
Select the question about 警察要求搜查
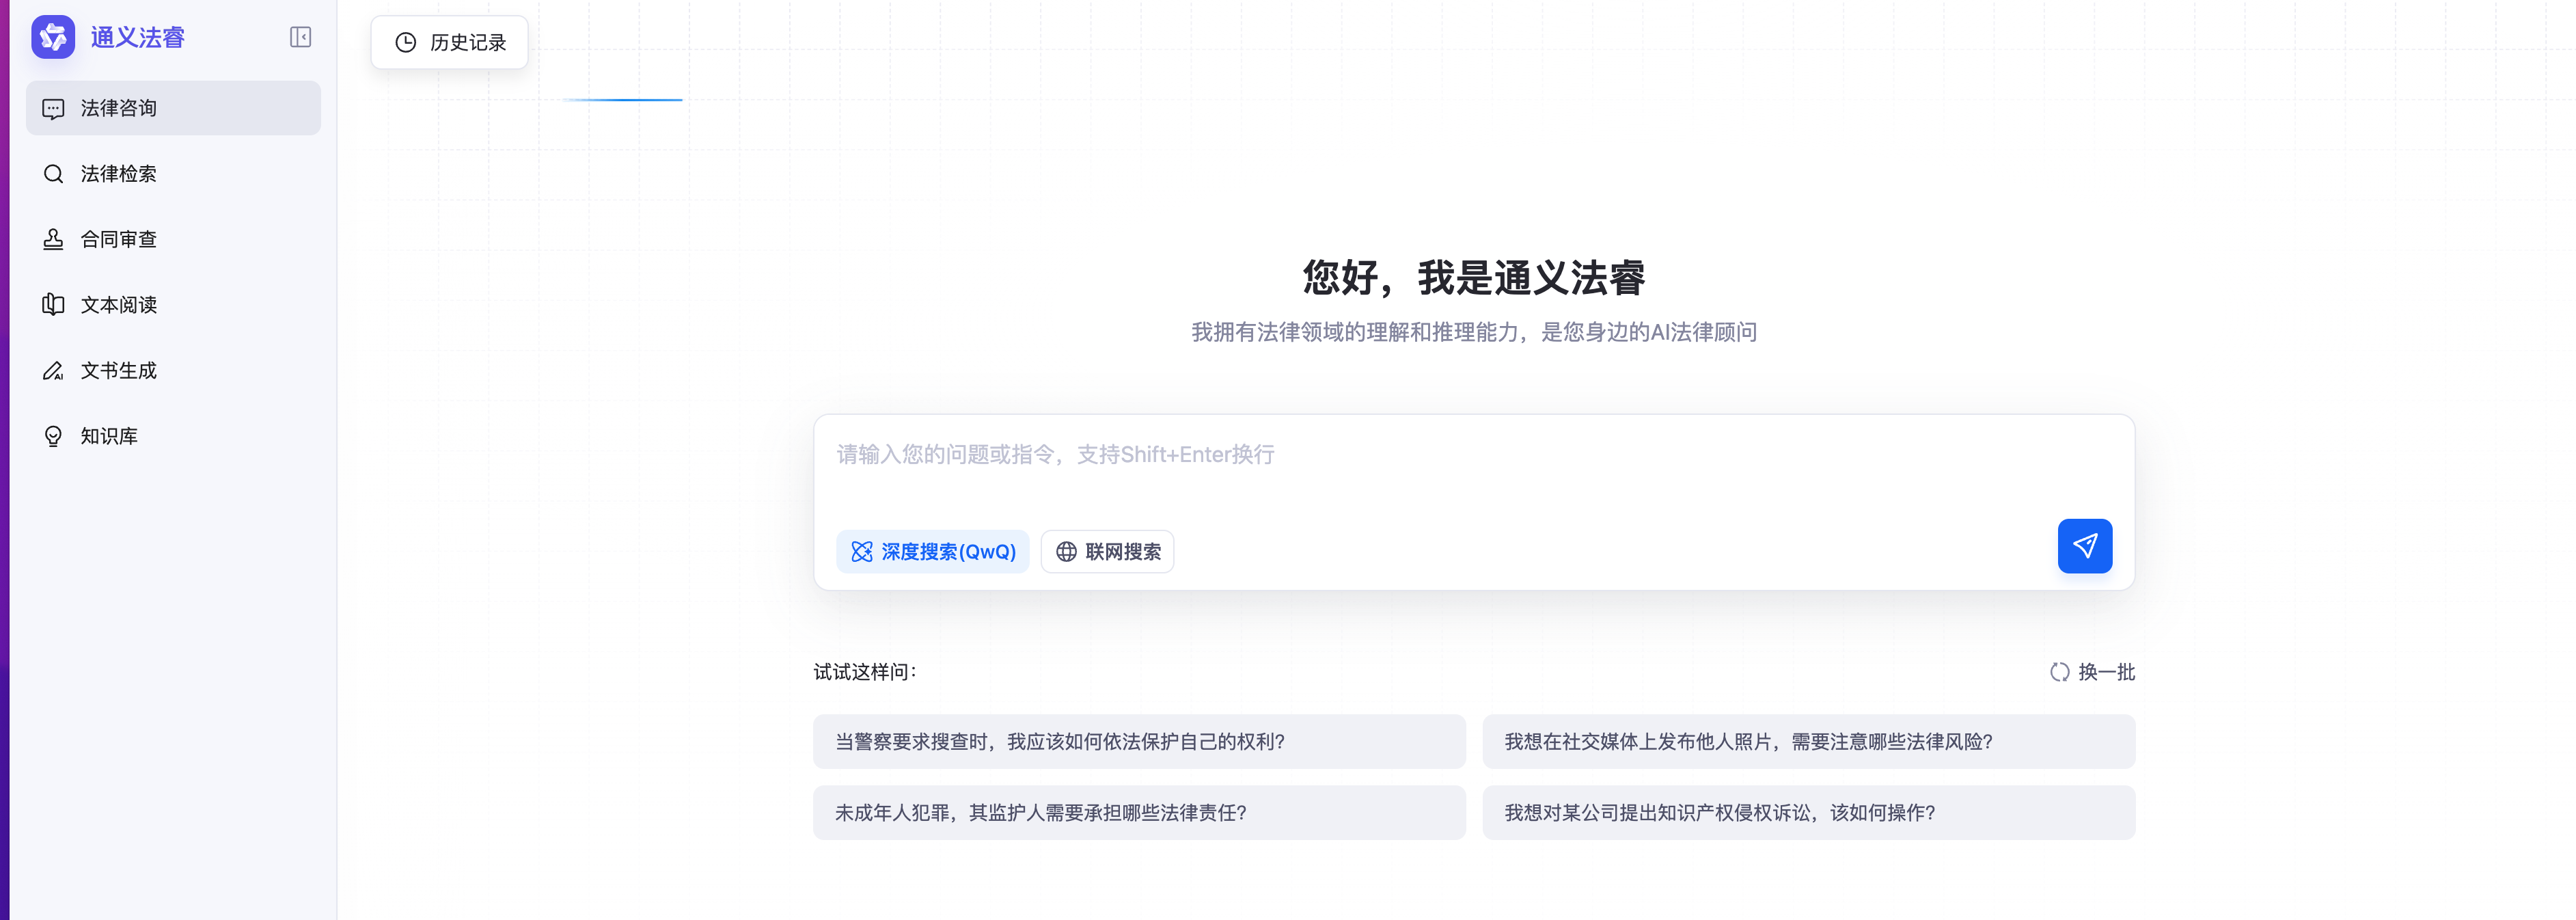tap(1139, 742)
